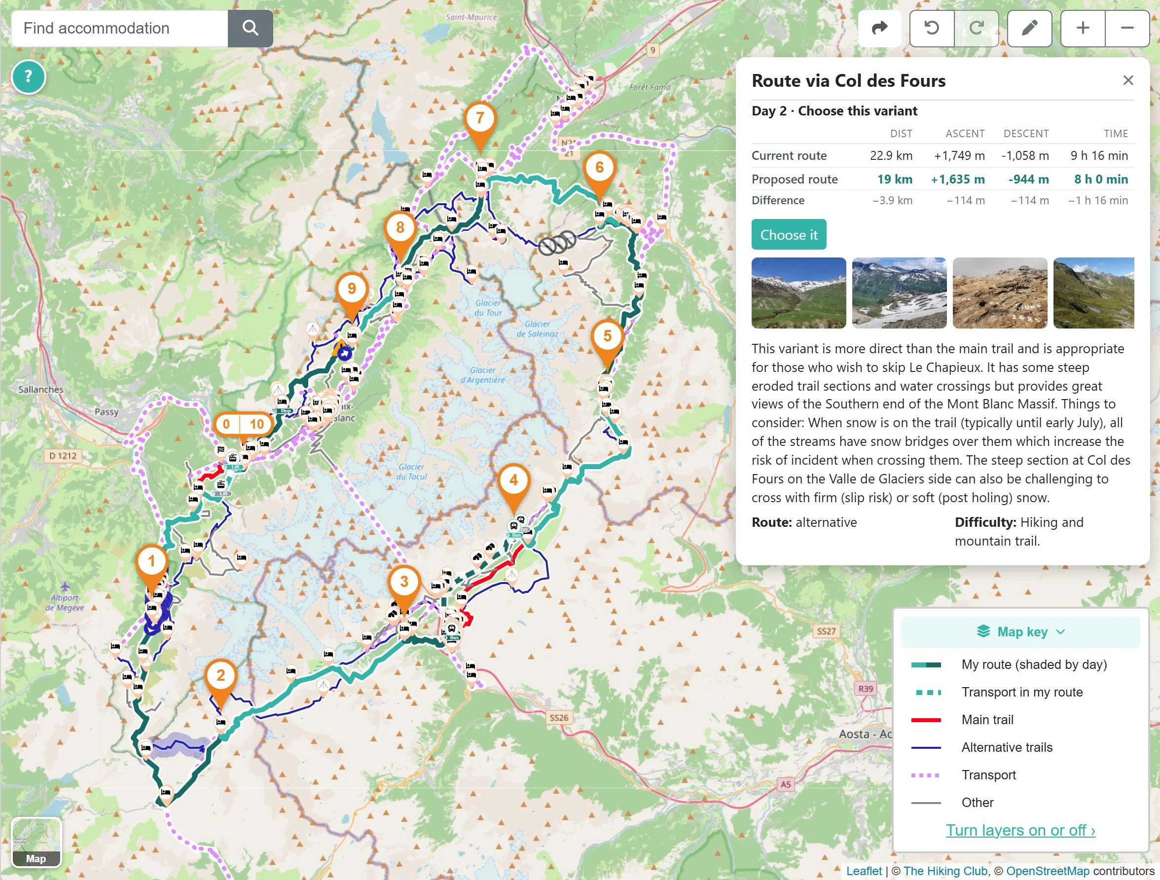
Task: Click the Proposed route 19 km value
Action: coord(895,180)
